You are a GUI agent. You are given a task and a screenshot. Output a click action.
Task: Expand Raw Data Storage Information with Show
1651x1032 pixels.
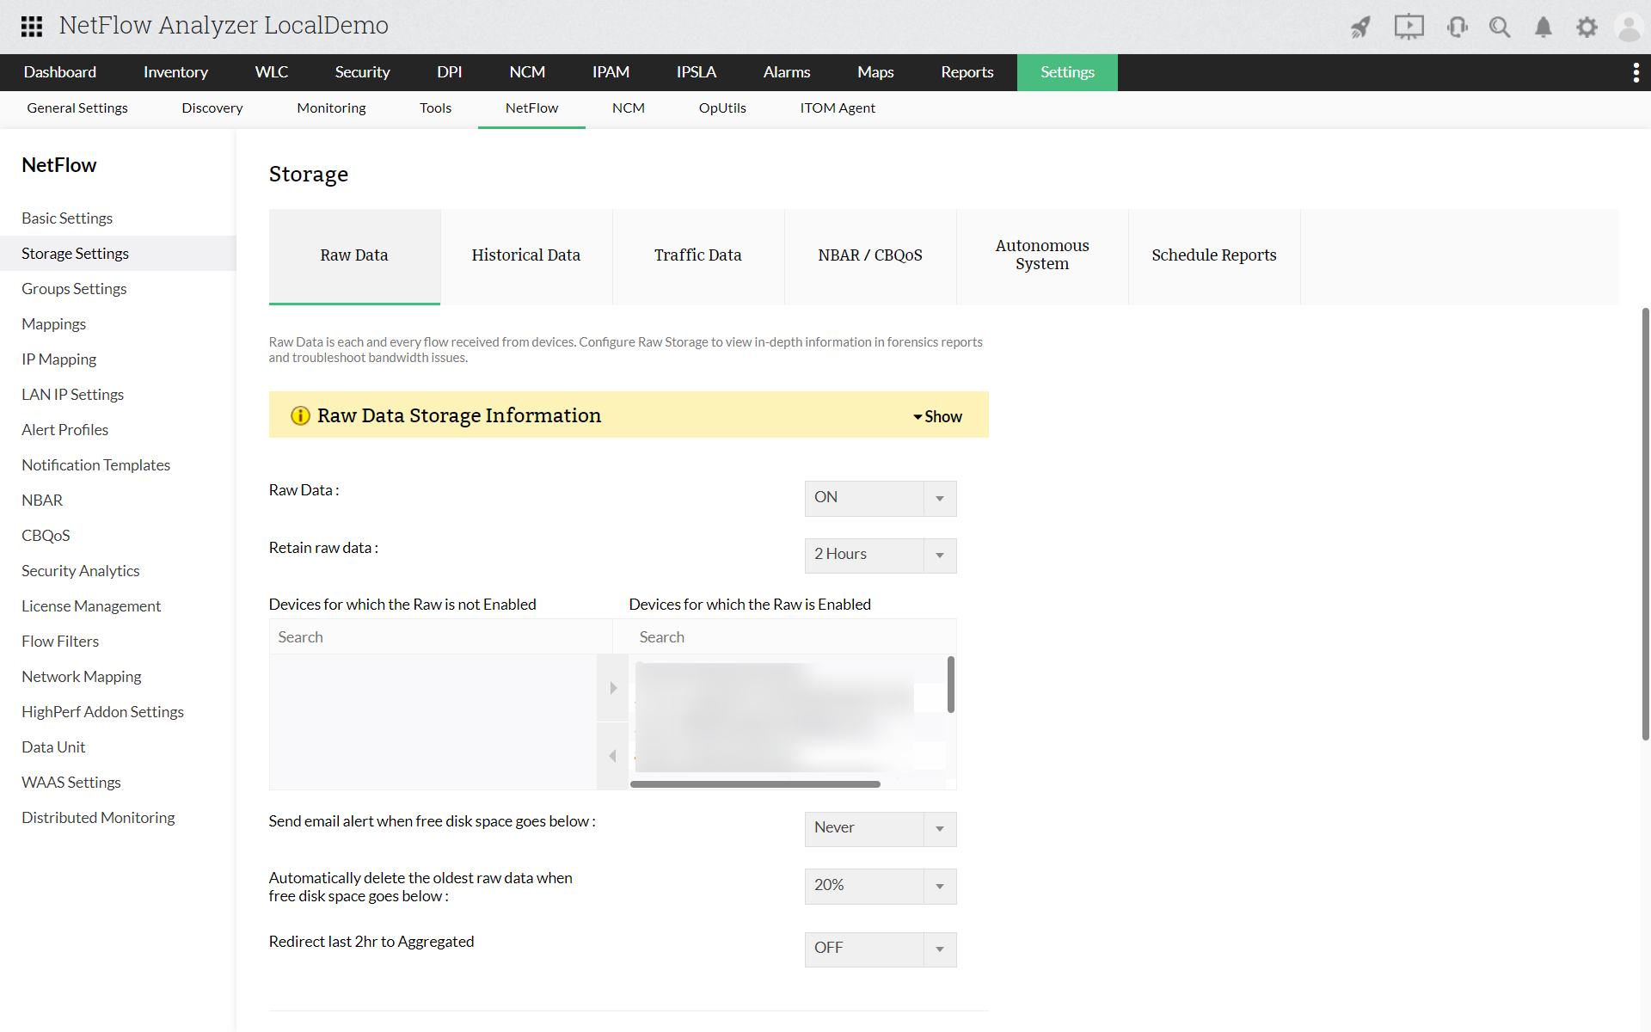pos(937,416)
